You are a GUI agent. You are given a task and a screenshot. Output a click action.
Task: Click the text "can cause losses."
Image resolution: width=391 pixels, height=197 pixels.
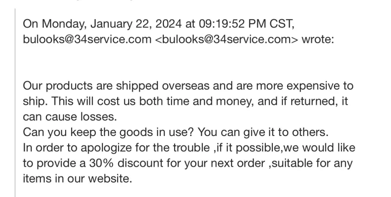pyautogui.click(x=70, y=117)
